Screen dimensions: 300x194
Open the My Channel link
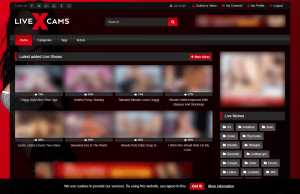232,5
